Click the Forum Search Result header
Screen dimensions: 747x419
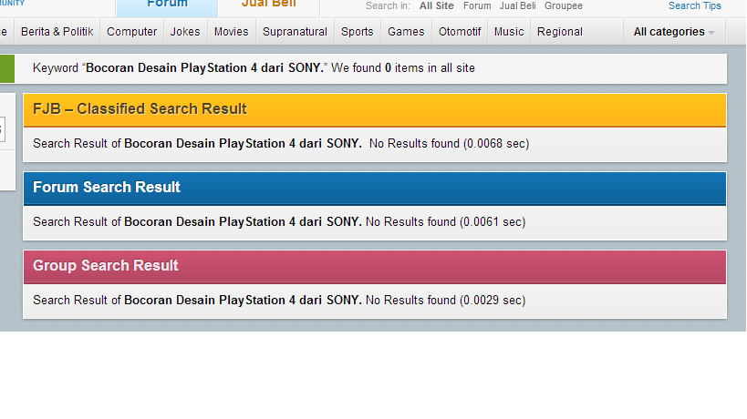[x=375, y=189]
